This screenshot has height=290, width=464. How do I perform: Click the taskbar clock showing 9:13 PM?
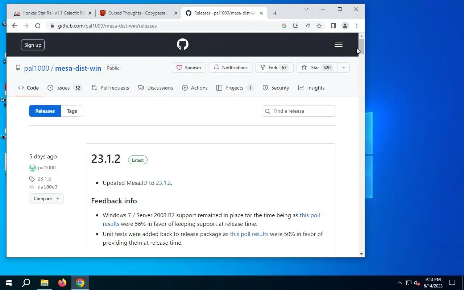point(433,283)
